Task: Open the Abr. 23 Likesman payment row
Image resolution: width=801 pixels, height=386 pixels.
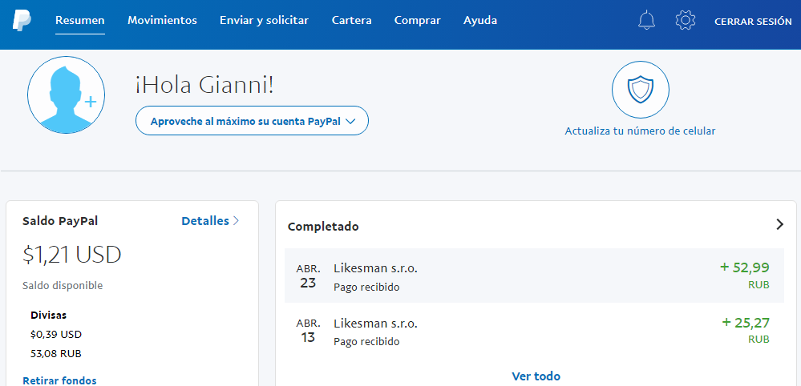Action: (x=534, y=275)
